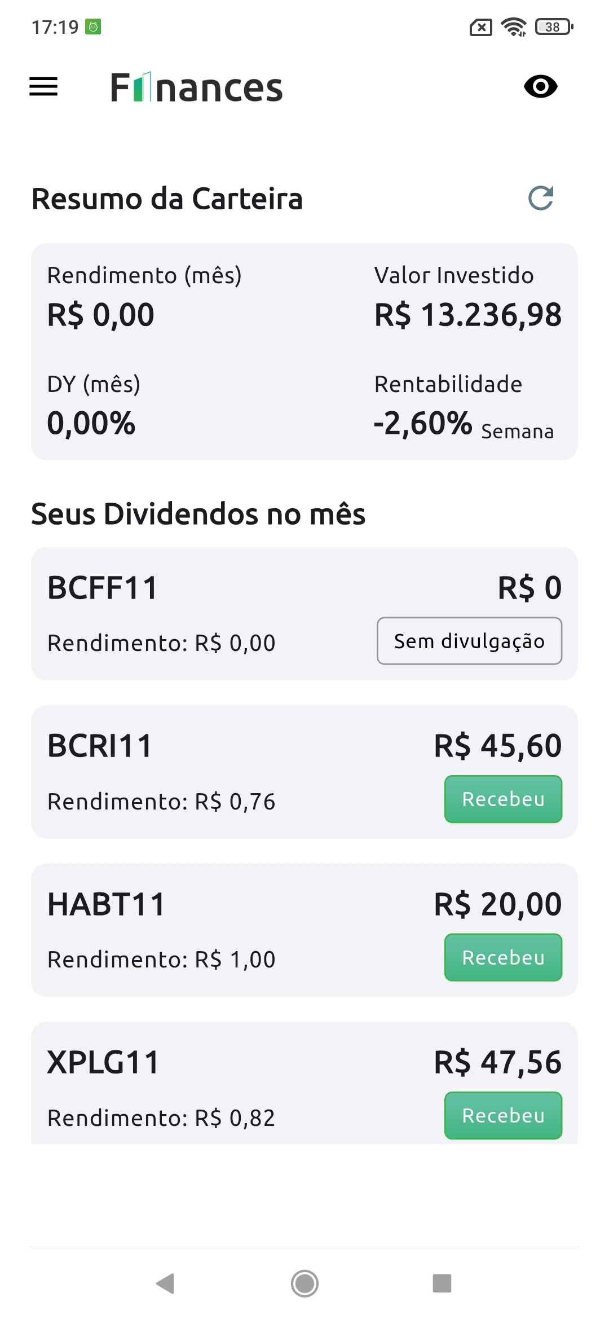Image resolution: width=609 pixels, height=1320 pixels.
Task: Open the hamburger navigation menu
Action: 43,86
